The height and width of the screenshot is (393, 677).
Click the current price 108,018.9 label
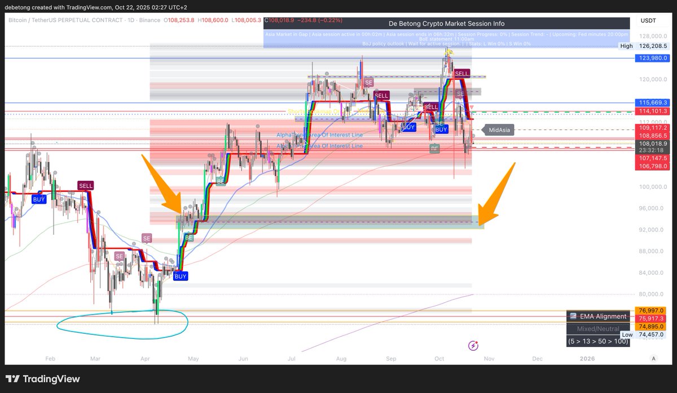tap(652, 144)
